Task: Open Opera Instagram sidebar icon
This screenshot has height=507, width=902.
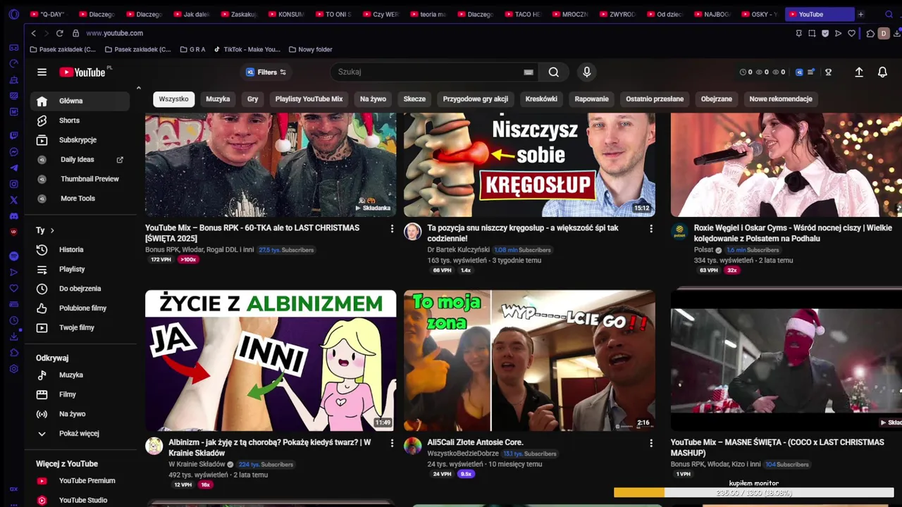Action: (x=13, y=184)
